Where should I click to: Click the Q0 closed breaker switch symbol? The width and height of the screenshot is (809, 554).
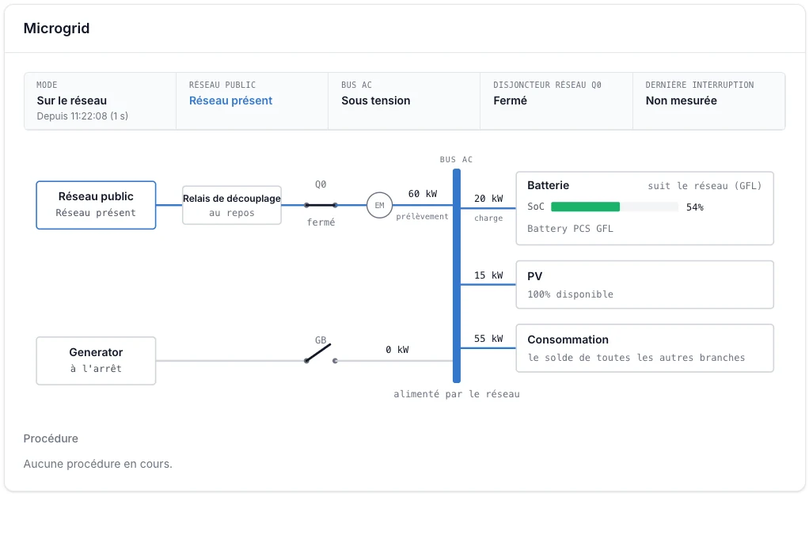point(321,205)
